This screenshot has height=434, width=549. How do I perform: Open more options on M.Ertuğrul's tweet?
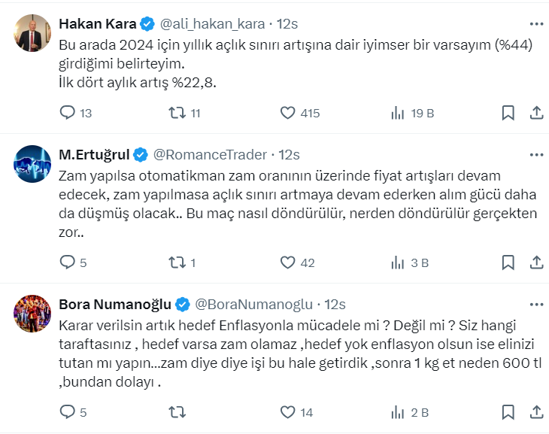[x=536, y=155]
